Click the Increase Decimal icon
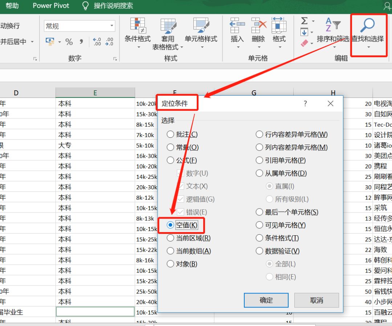Image resolution: width=392 pixels, height=326 pixels. pos(97,42)
